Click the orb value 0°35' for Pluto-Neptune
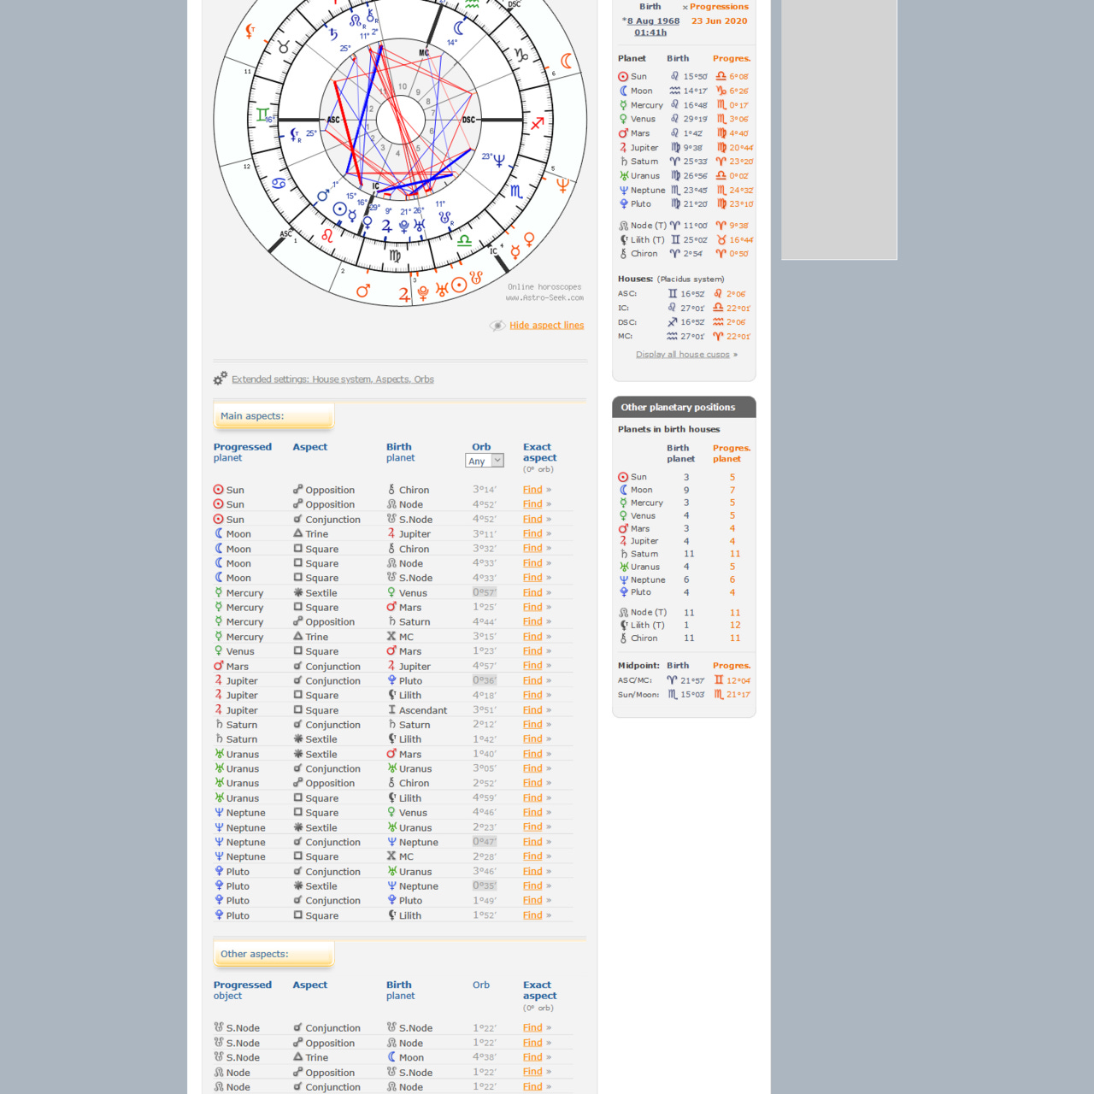Screen dimensions: 1094x1094 (485, 885)
